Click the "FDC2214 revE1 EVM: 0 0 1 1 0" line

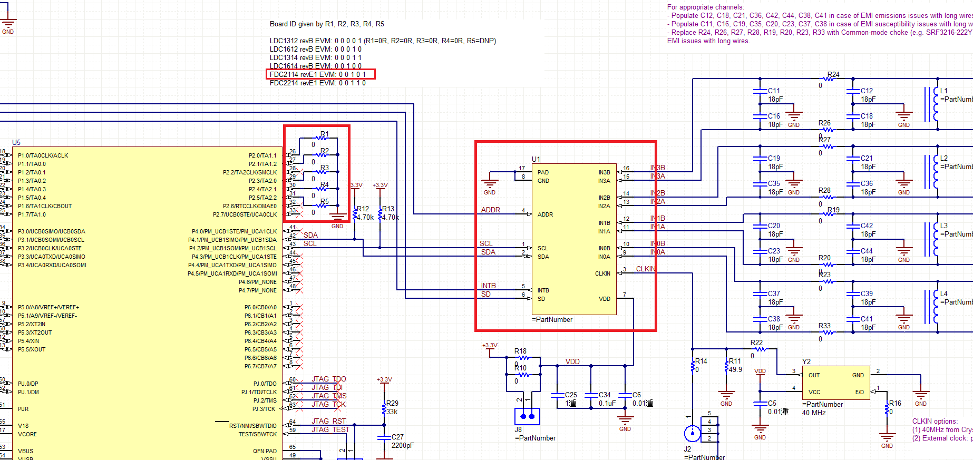(318, 83)
